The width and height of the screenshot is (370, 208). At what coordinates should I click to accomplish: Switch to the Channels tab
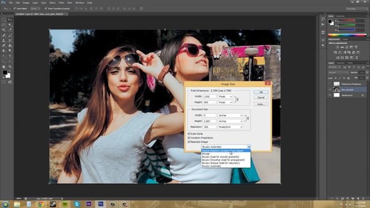(x=341, y=63)
